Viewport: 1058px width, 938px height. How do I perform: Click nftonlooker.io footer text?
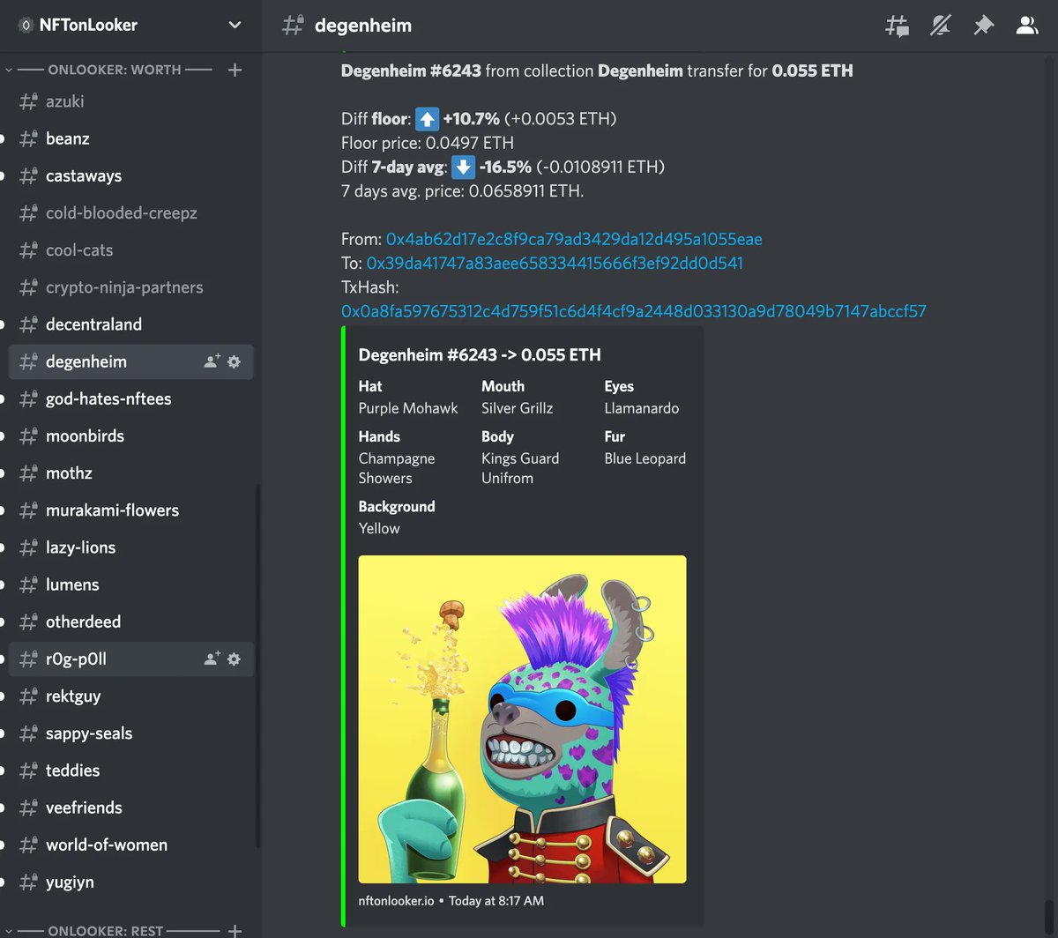pyautogui.click(x=398, y=900)
